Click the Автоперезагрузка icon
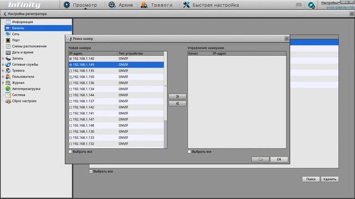355x199 pixels. [8, 89]
